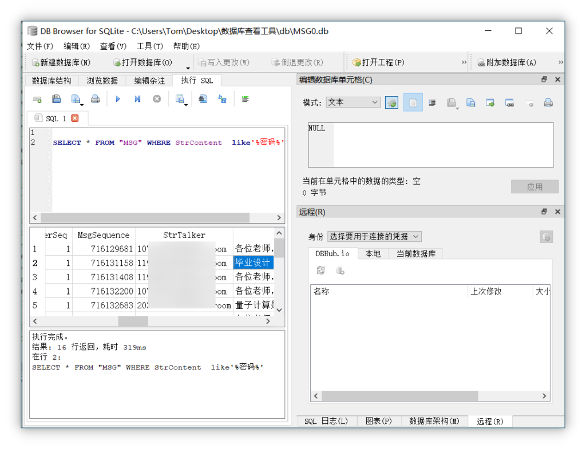Switch to the 数据库结构 tab

click(52, 80)
